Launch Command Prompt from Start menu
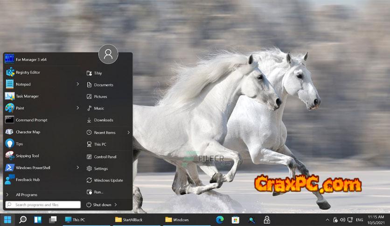 (x=31, y=120)
